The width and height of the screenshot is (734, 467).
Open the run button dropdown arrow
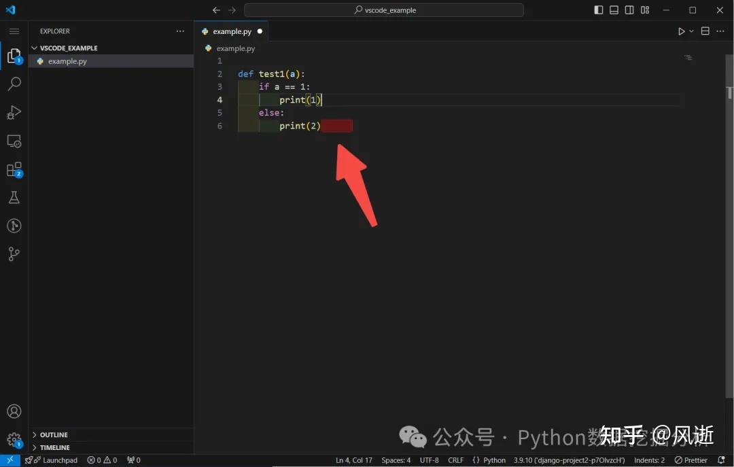coord(691,31)
